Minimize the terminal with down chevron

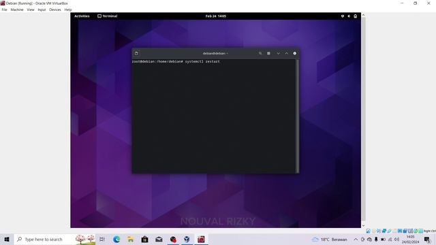click(278, 53)
